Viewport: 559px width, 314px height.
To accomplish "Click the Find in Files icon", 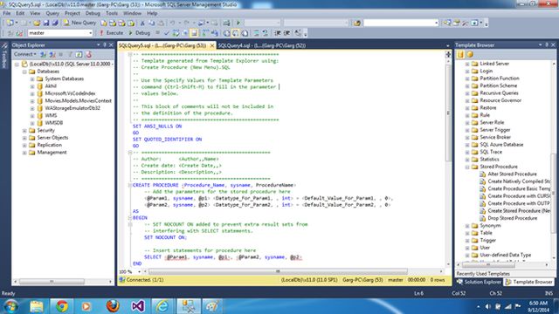I will (x=357, y=23).
